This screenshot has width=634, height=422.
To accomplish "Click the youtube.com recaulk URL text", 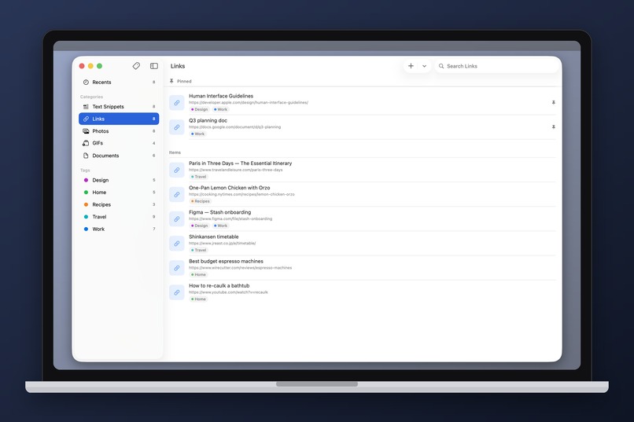I will tap(228, 292).
